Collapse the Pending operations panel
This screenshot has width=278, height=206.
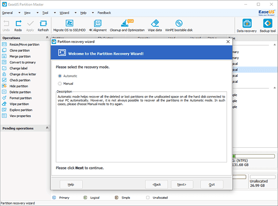click(x=47, y=128)
